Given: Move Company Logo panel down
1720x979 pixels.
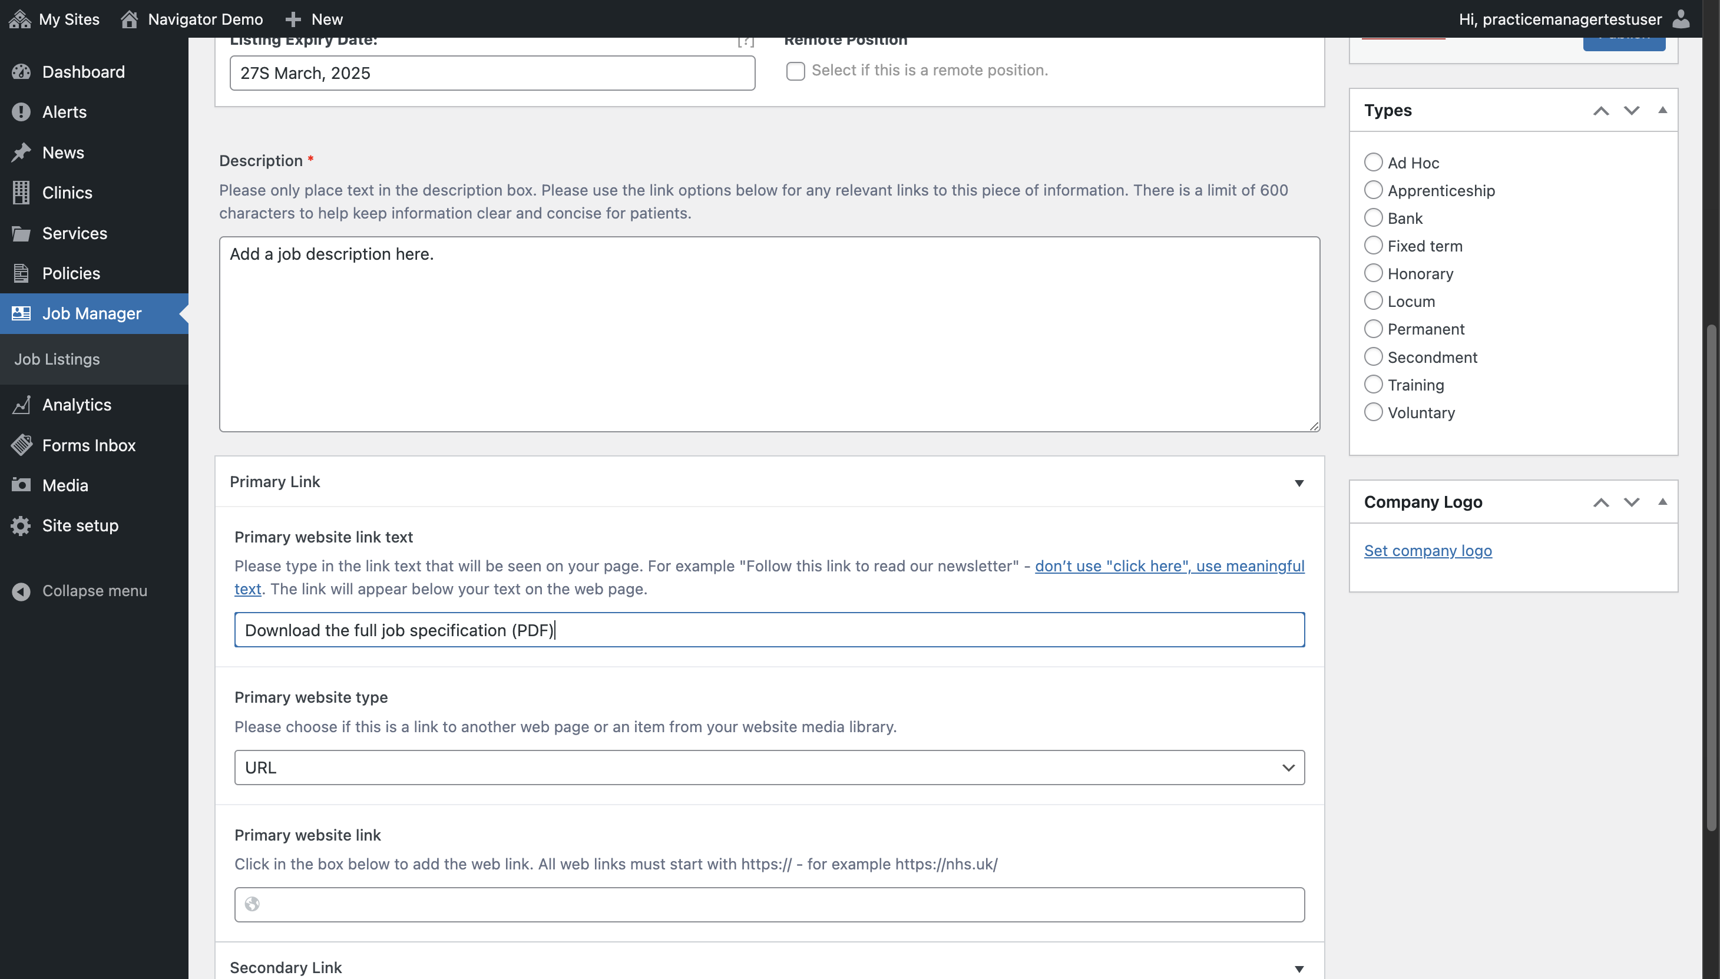Looking at the screenshot, I should (x=1632, y=502).
